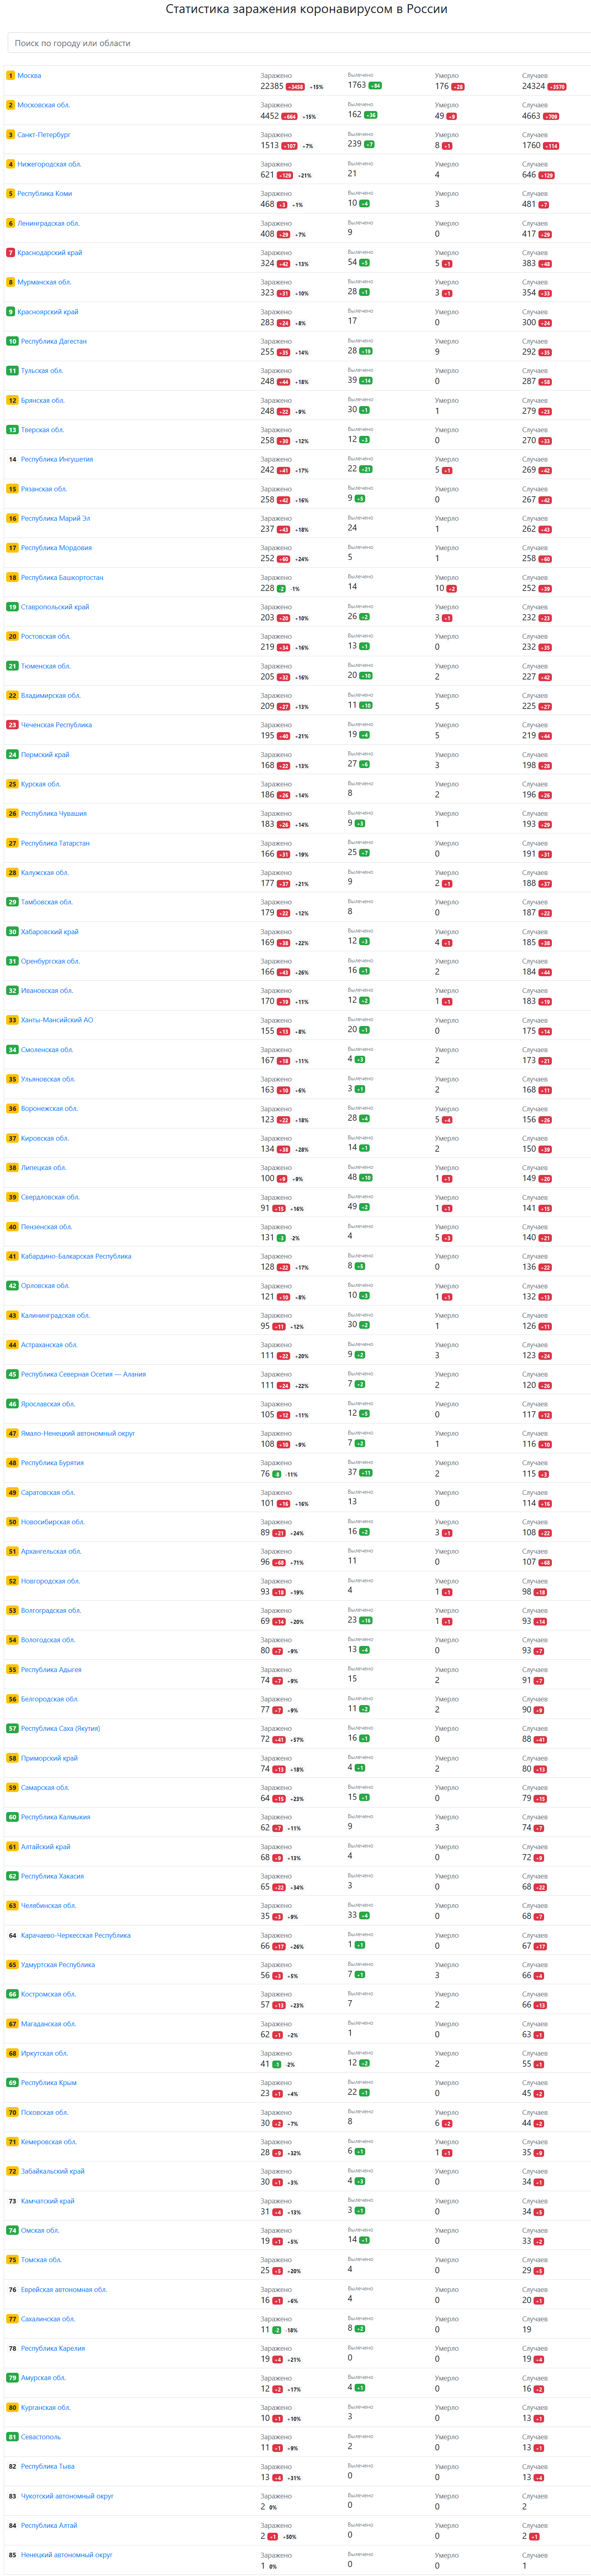
Task: Open the Ямало-Ненецкий автономный округ link
Action: [x=78, y=1433]
